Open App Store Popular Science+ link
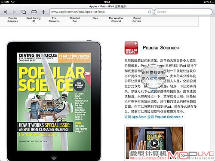This screenshot has height=161, width=215. (x=154, y=117)
